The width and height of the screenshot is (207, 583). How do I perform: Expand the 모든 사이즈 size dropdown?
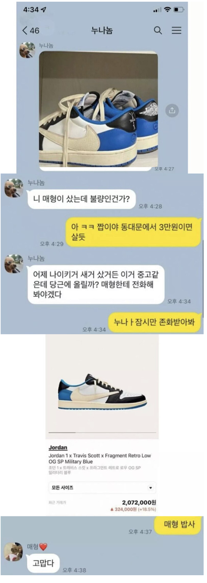click(102, 487)
